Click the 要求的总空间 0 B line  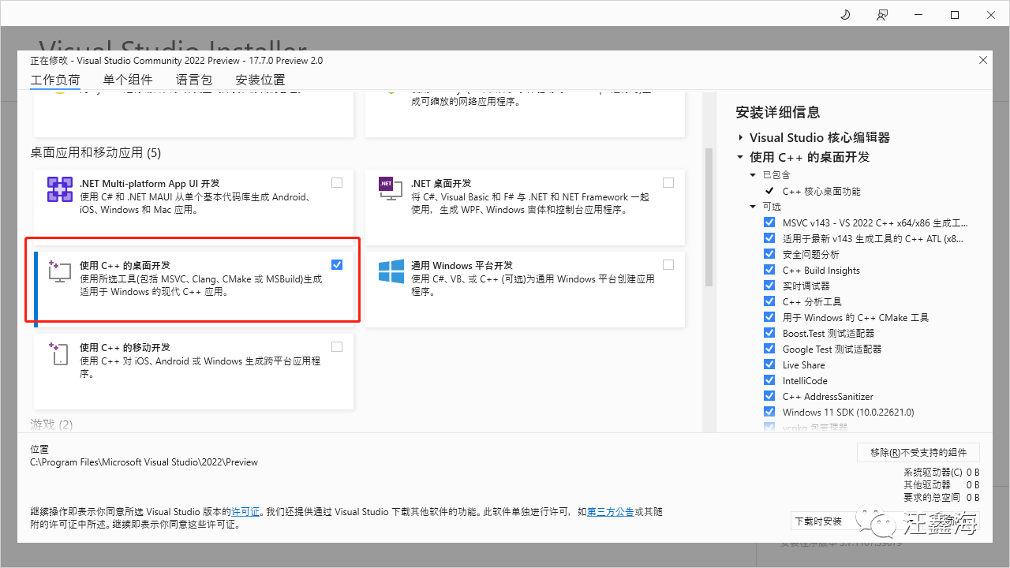pyautogui.click(x=941, y=497)
